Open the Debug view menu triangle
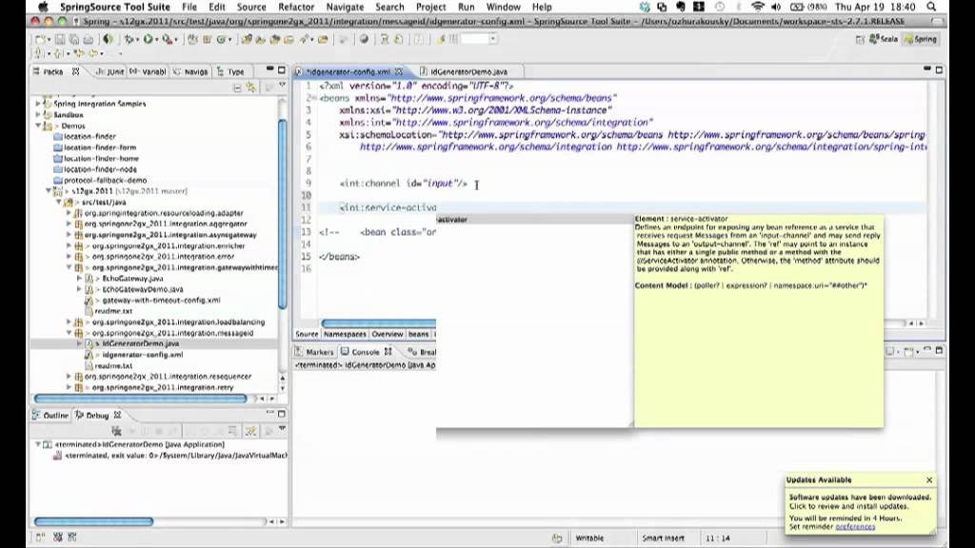 coord(282,429)
